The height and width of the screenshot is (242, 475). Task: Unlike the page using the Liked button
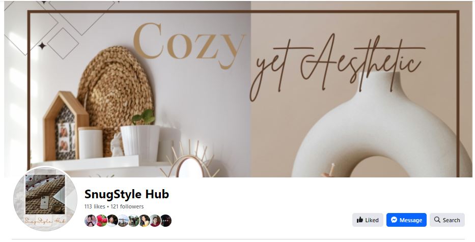tap(368, 220)
